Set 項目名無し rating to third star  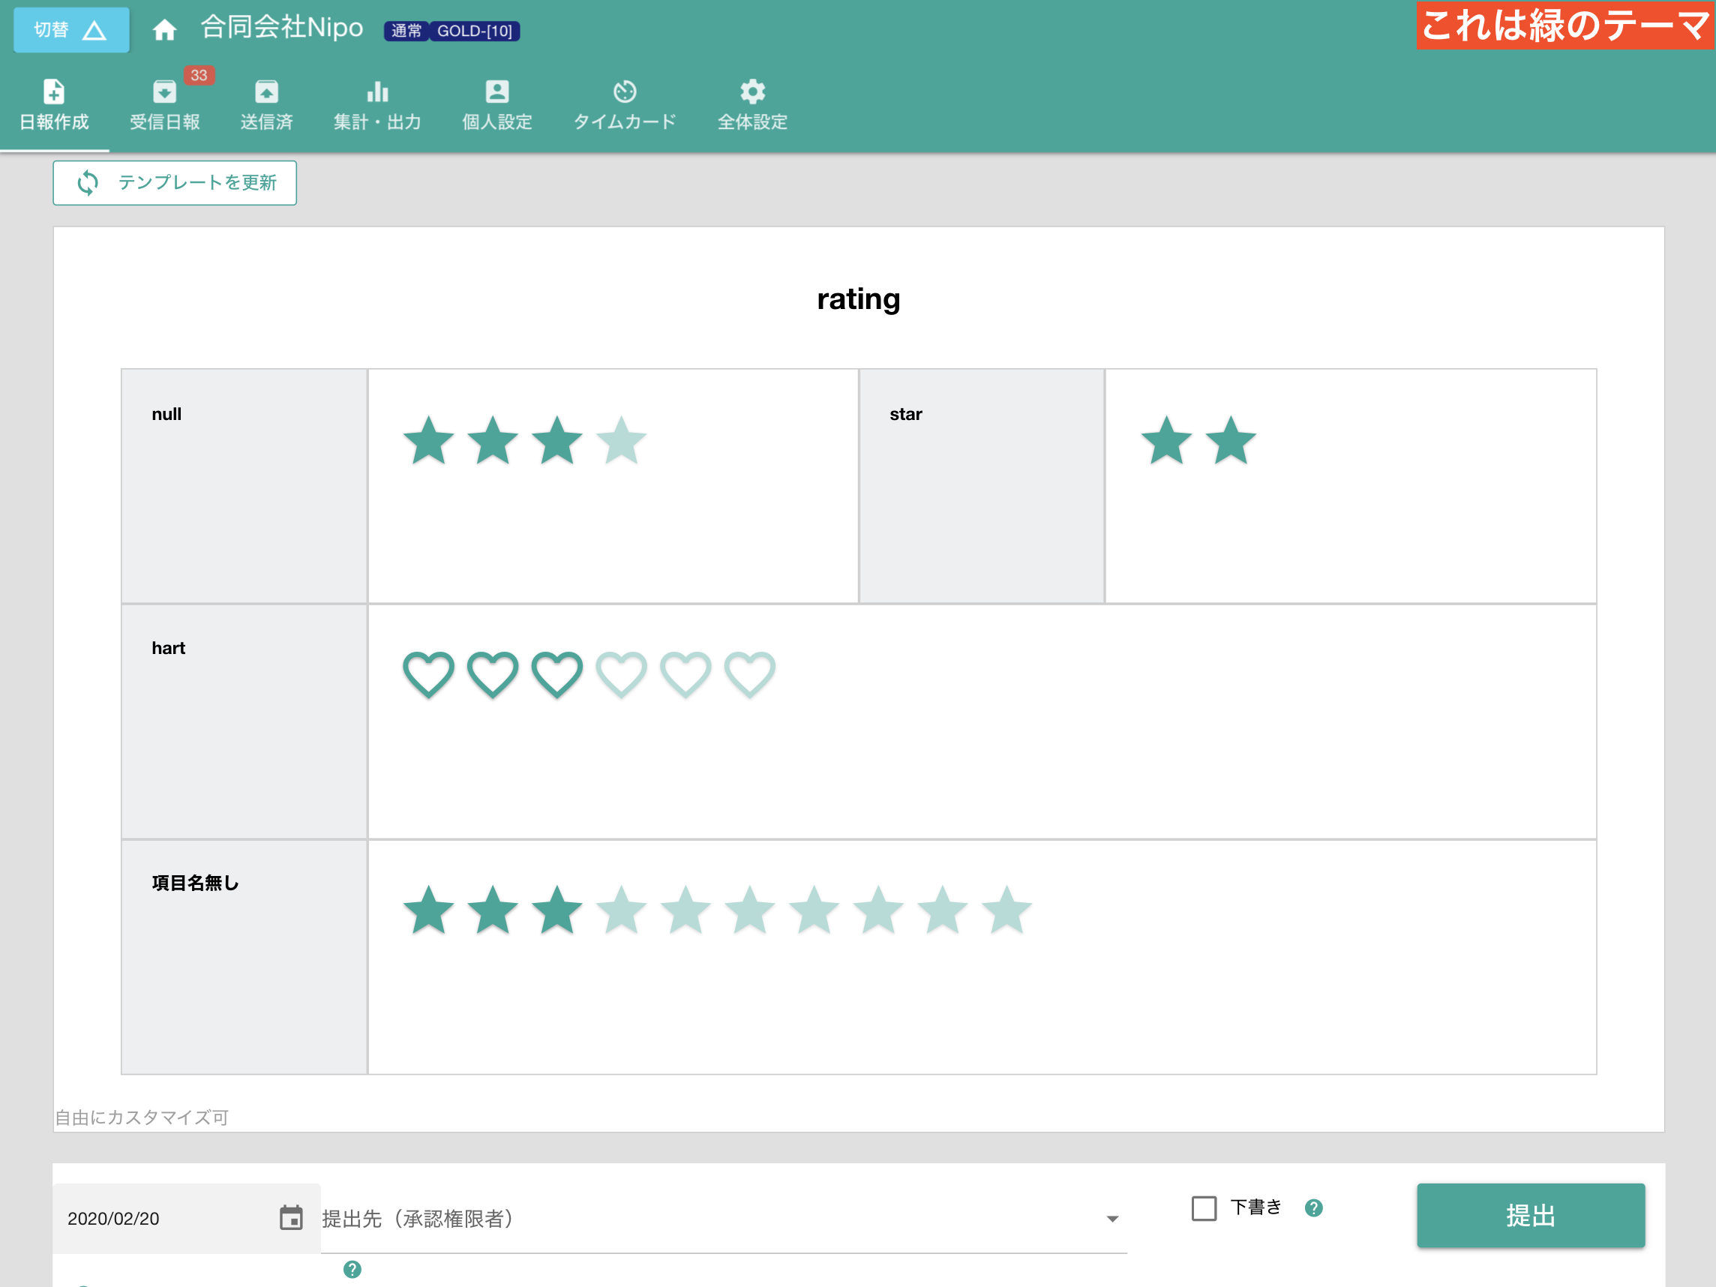tap(557, 910)
